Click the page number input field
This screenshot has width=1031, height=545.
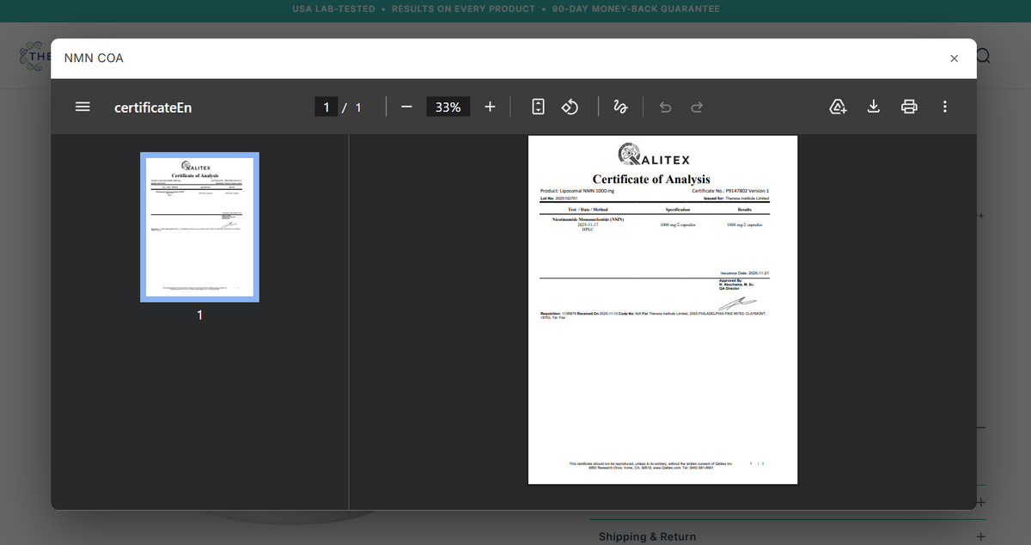(326, 107)
